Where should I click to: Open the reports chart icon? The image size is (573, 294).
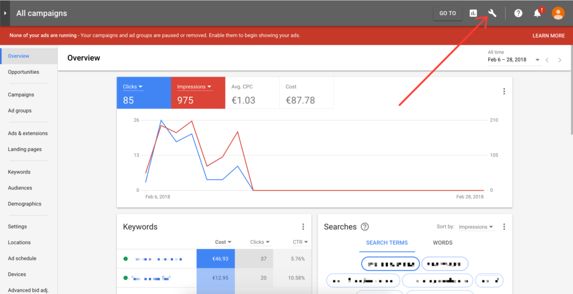473,13
